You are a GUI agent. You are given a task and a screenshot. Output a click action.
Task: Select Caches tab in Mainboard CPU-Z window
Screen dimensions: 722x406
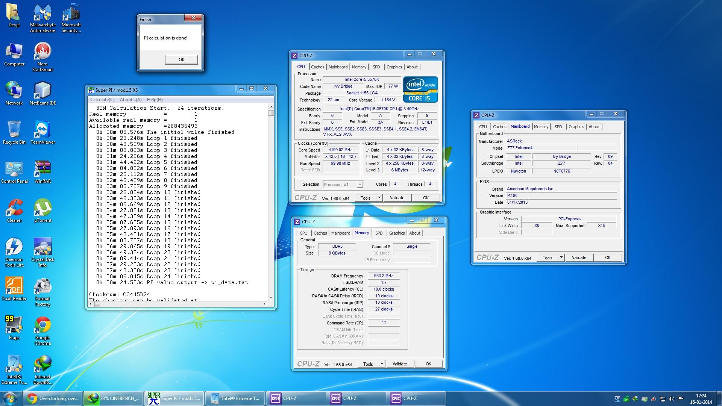click(x=499, y=127)
